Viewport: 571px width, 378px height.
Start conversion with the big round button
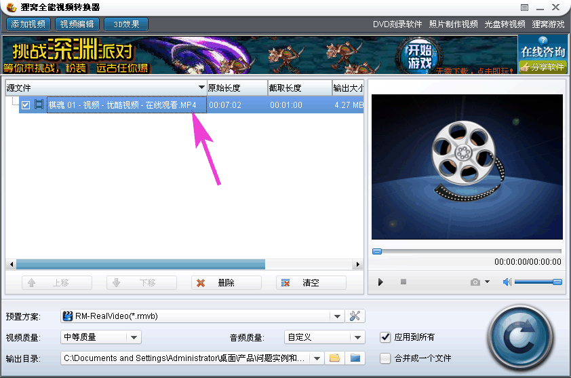[x=521, y=338]
